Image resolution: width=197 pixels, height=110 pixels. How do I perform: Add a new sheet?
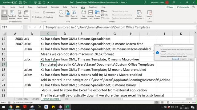[66, 99]
